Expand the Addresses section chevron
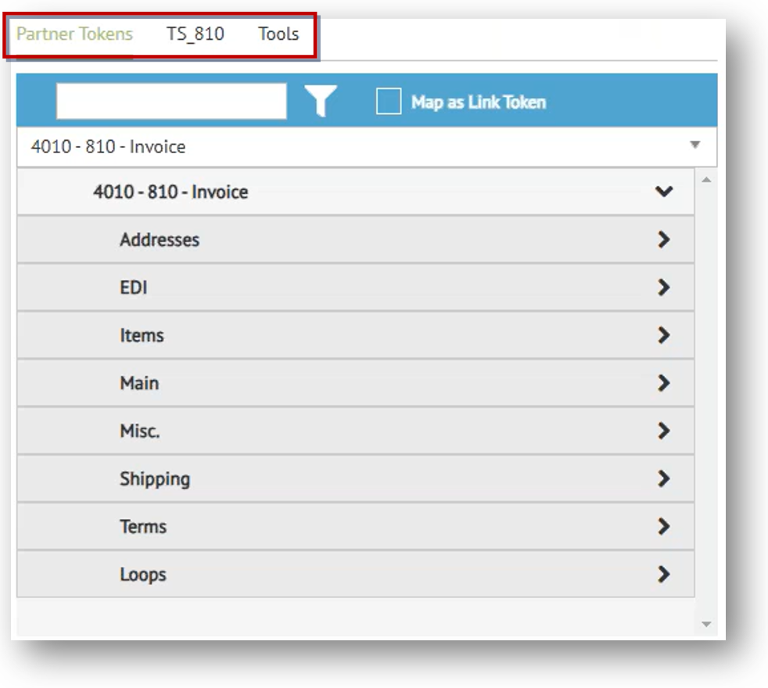768x688 pixels. click(663, 240)
